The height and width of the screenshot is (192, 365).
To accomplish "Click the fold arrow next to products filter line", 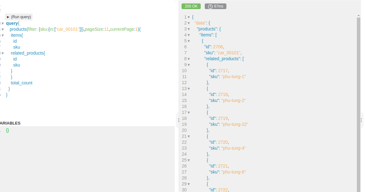I will click(2, 29).
